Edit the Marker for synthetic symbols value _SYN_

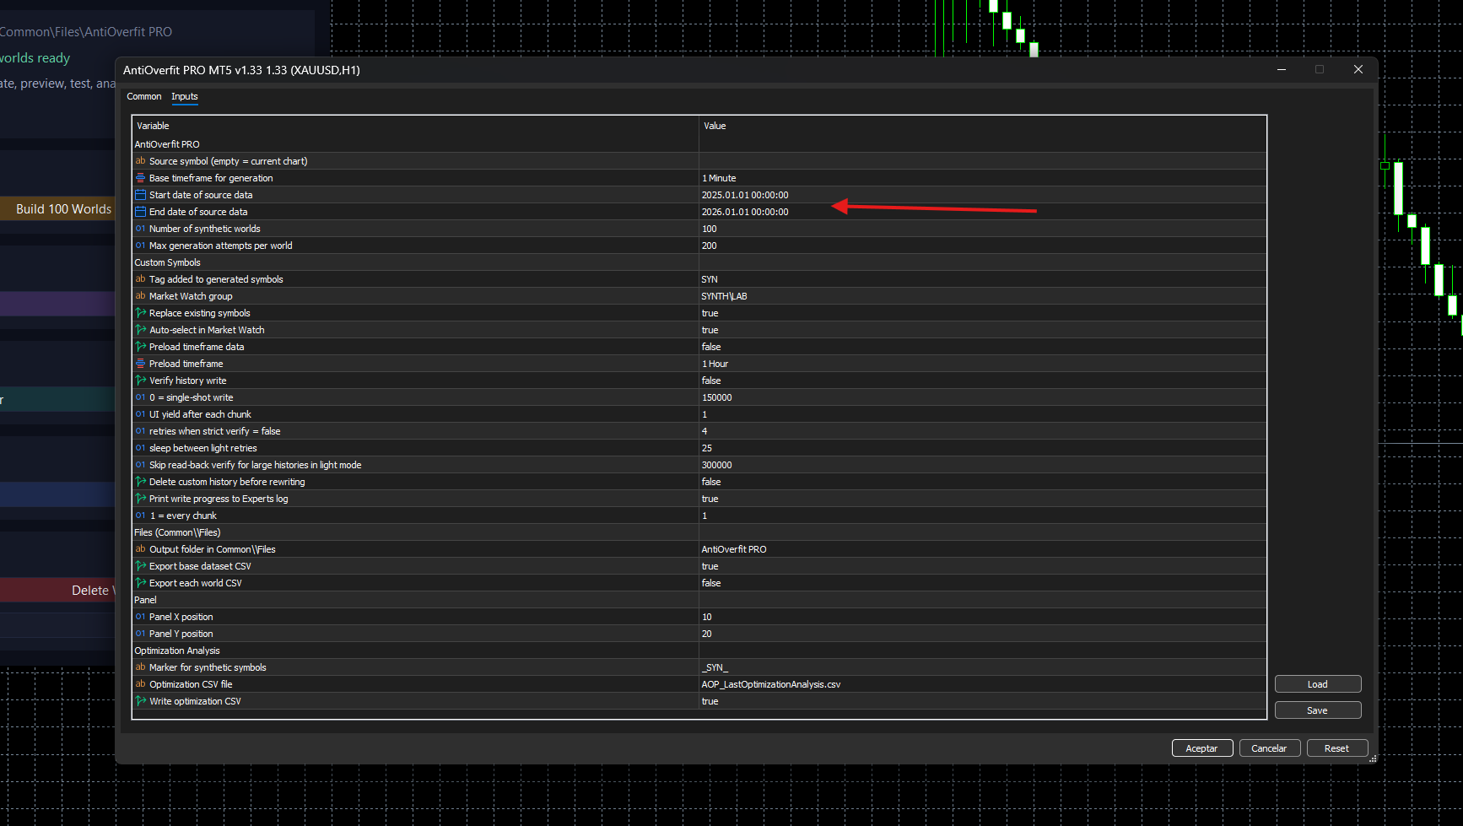coord(982,667)
